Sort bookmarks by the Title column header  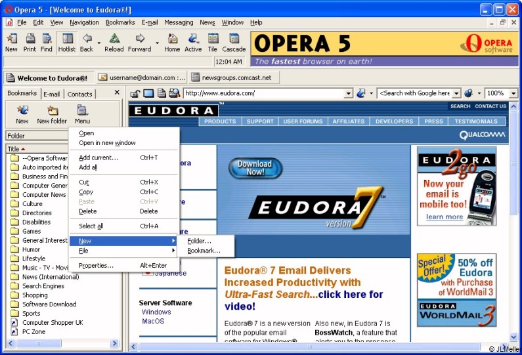(37, 149)
